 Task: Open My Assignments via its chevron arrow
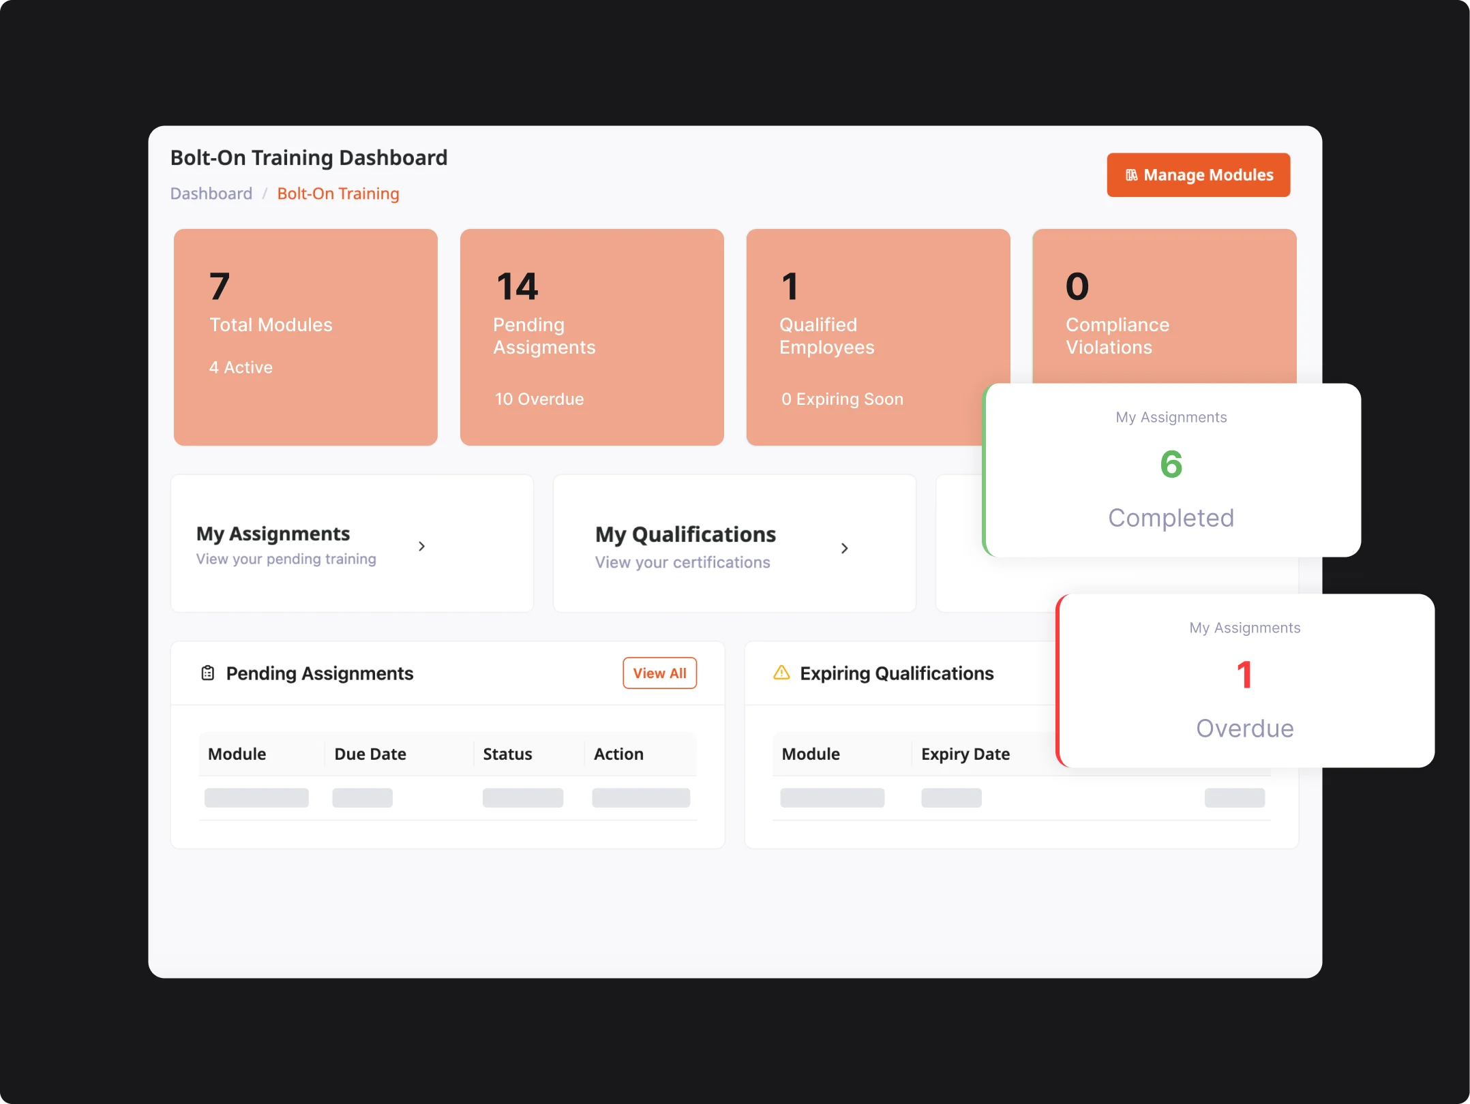(x=421, y=546)
